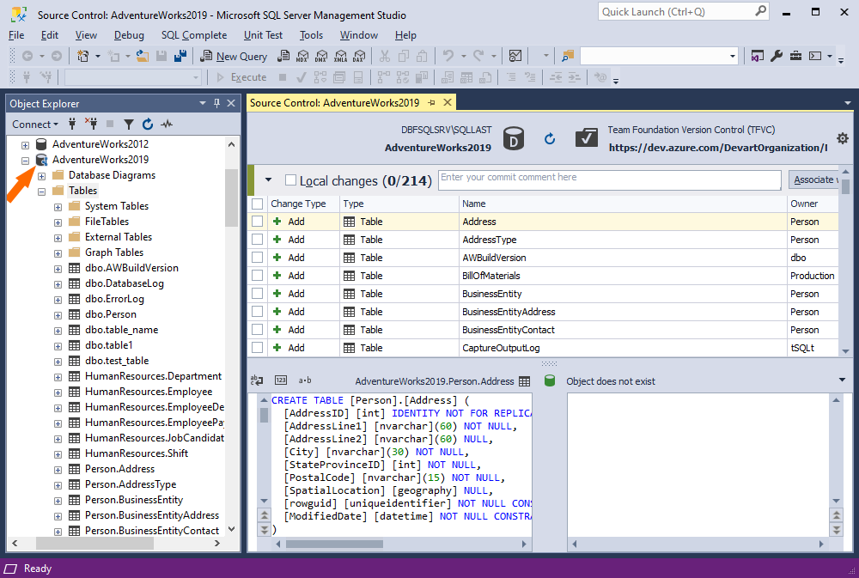Click the SQL code horizontal scrollbar thumb
Screen dimensions: 859x578
[x=334, y=544]
